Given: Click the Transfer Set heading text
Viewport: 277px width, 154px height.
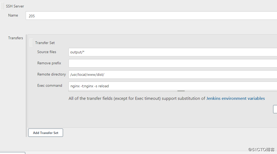Looking at the screenshot, I should 45,43.
